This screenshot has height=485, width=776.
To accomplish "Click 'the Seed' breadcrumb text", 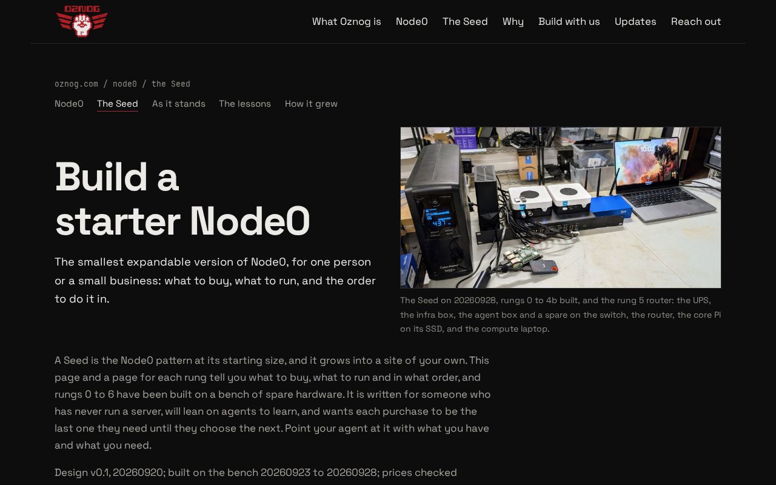I will pos(171,84).
